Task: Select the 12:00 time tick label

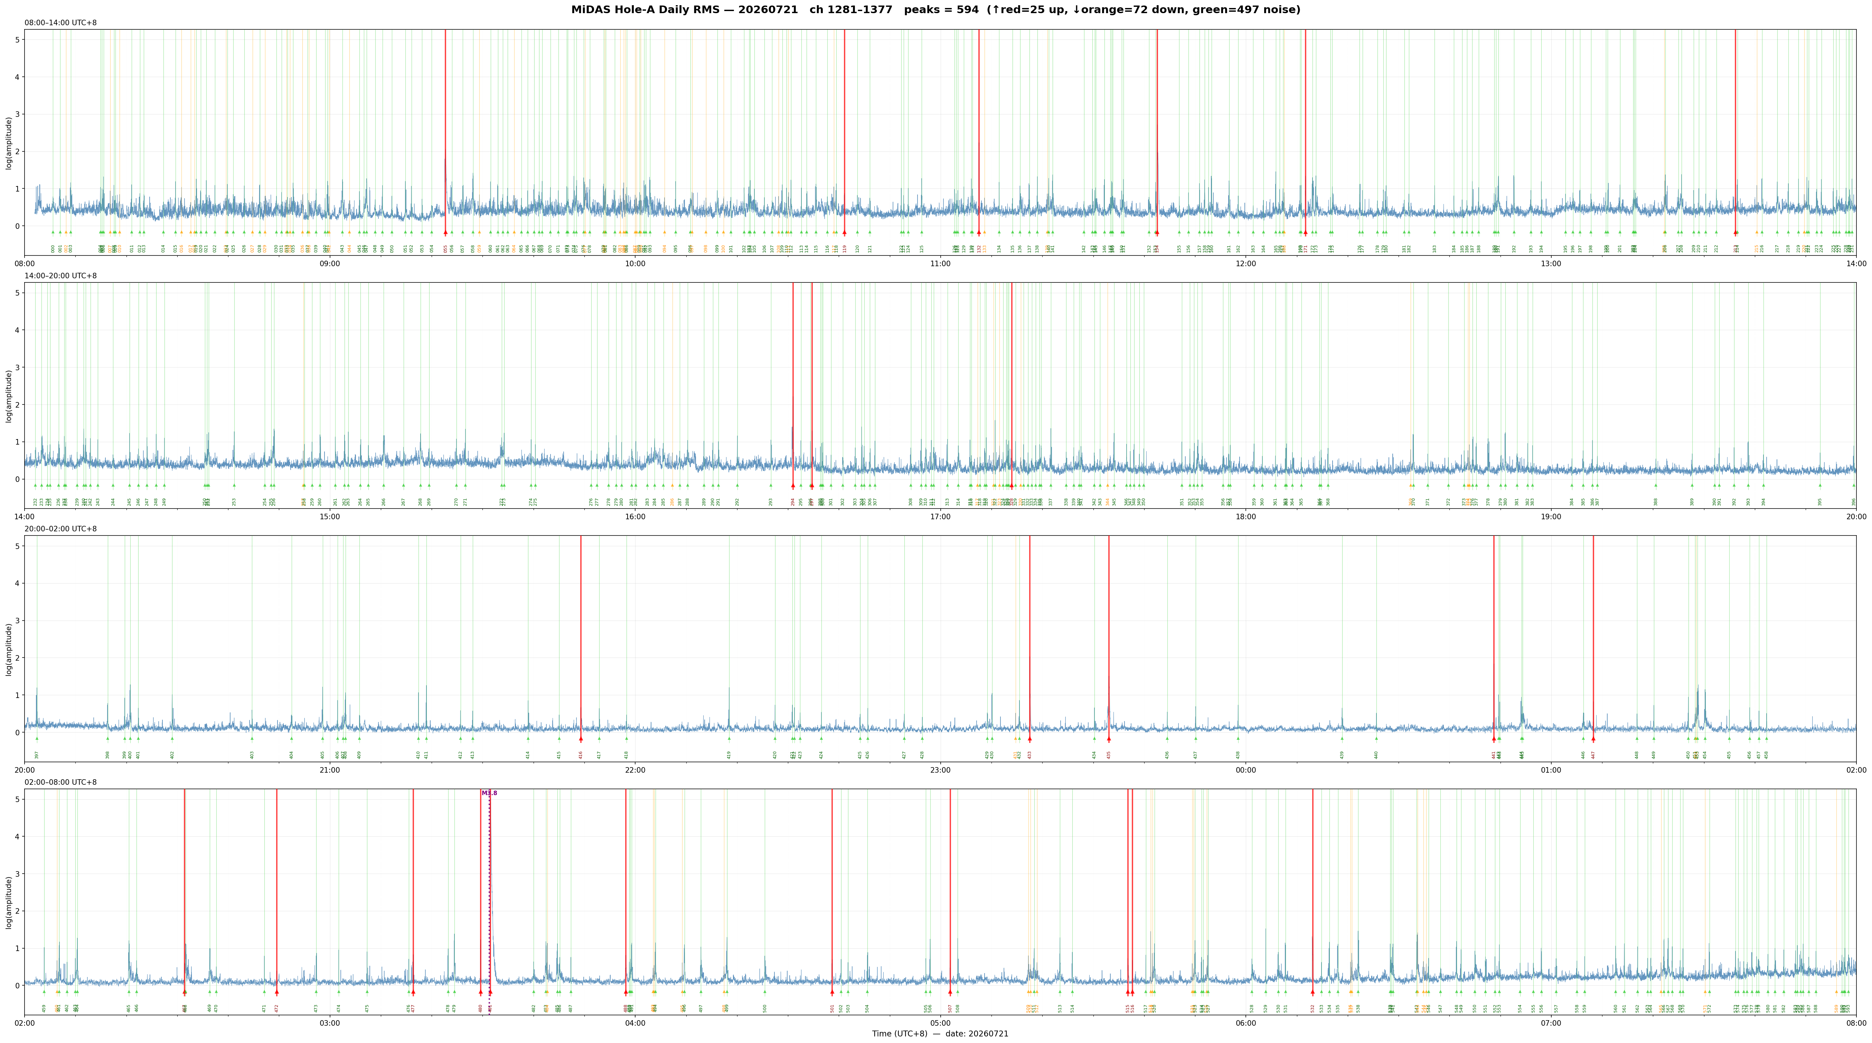Action: click(1245, 263)
